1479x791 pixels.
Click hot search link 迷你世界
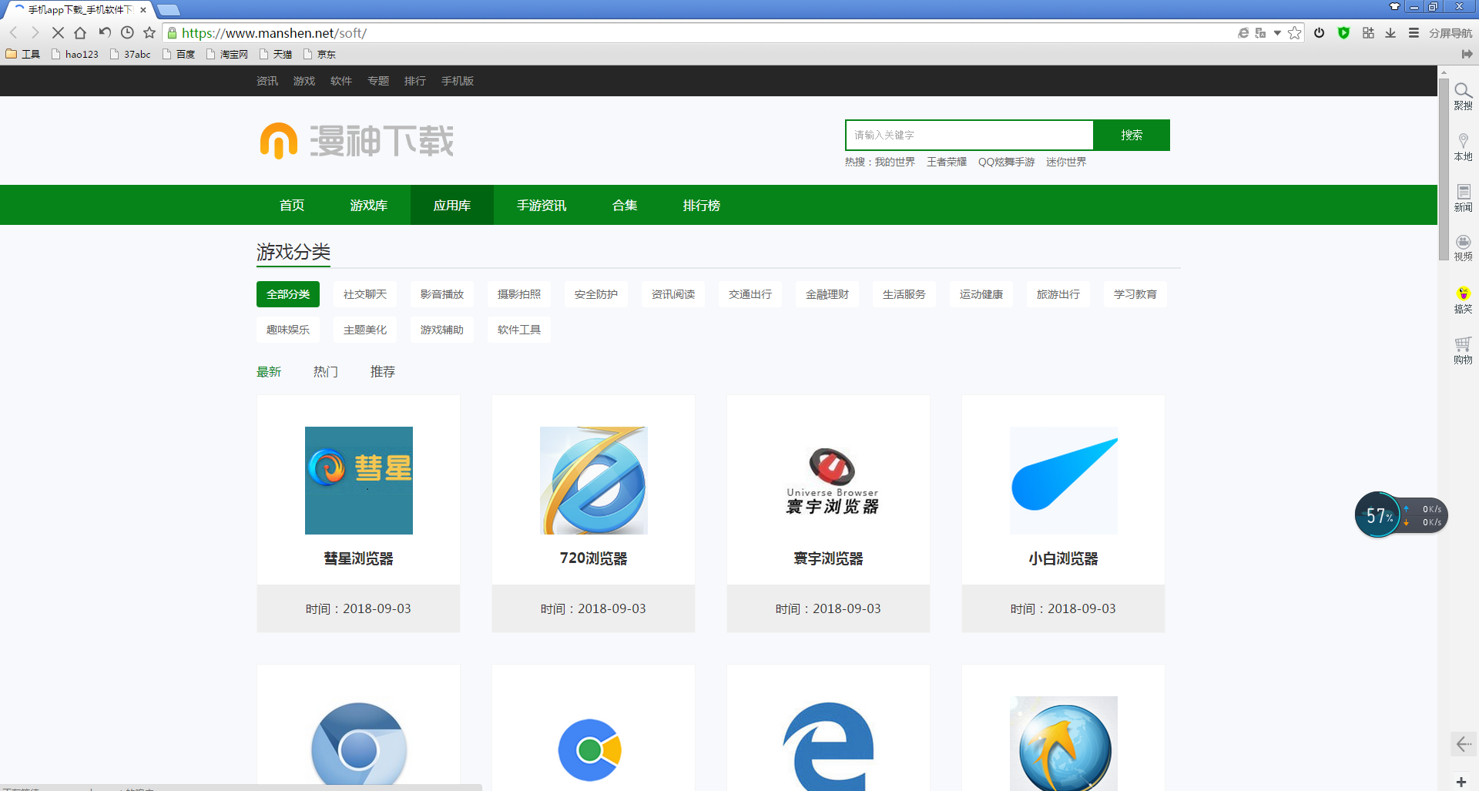tap(1066, 162)
